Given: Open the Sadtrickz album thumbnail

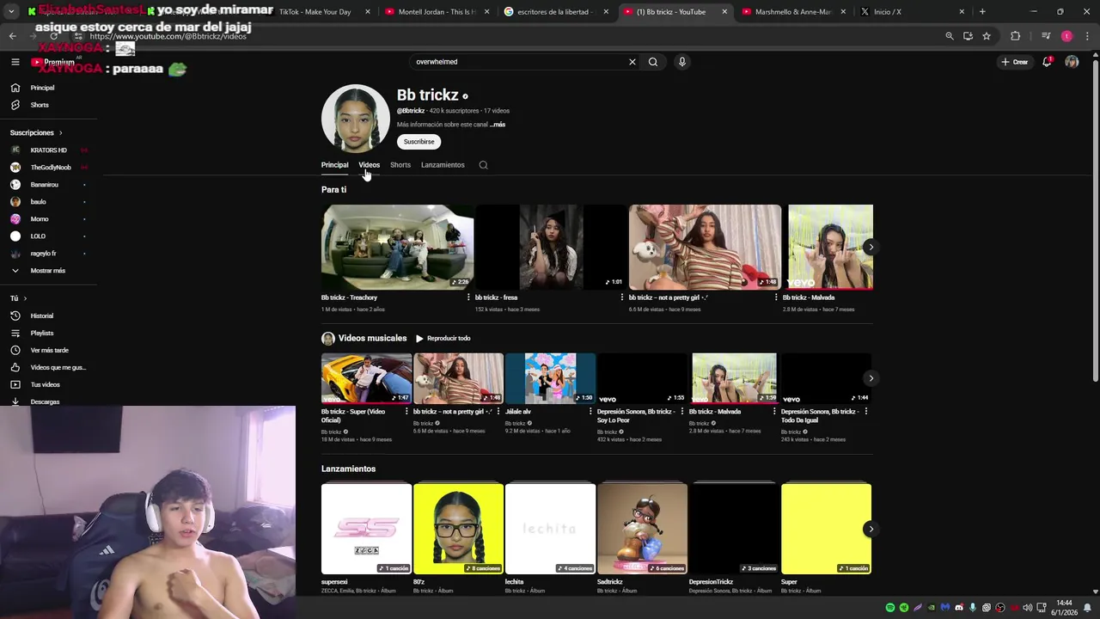Looking at the screenshot, I should point(642,529).
